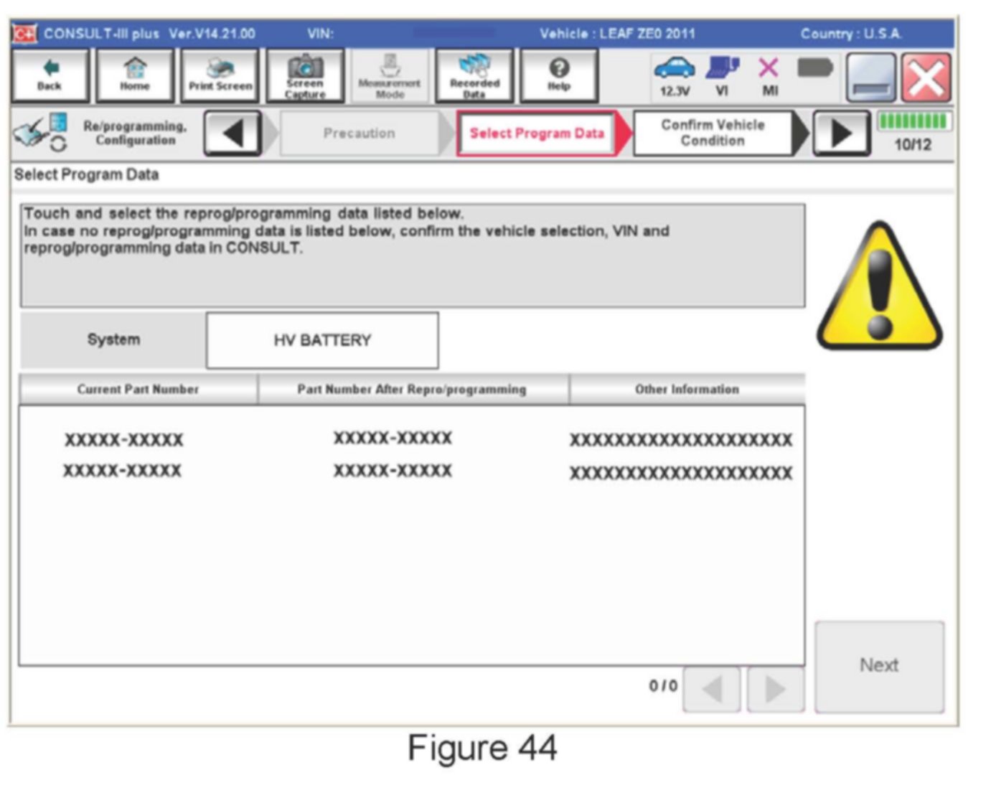Click the next page arrow in list pager
The image size is (991, 793).
(775, 689)
